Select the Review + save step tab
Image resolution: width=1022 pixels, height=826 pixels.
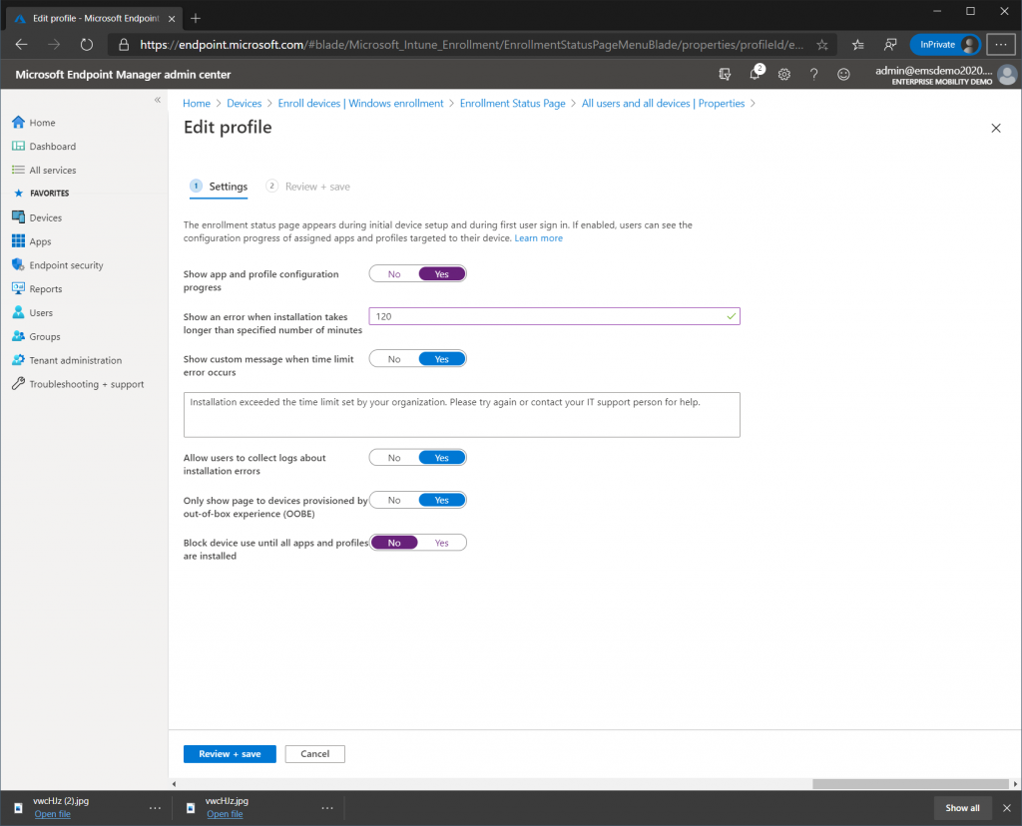[x=308, y=187]
